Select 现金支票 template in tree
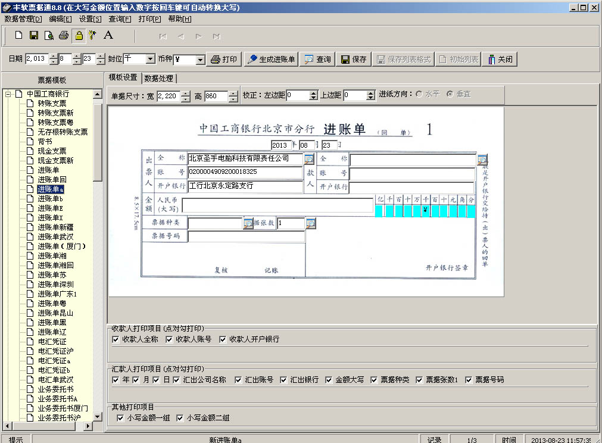 [52, 151]
